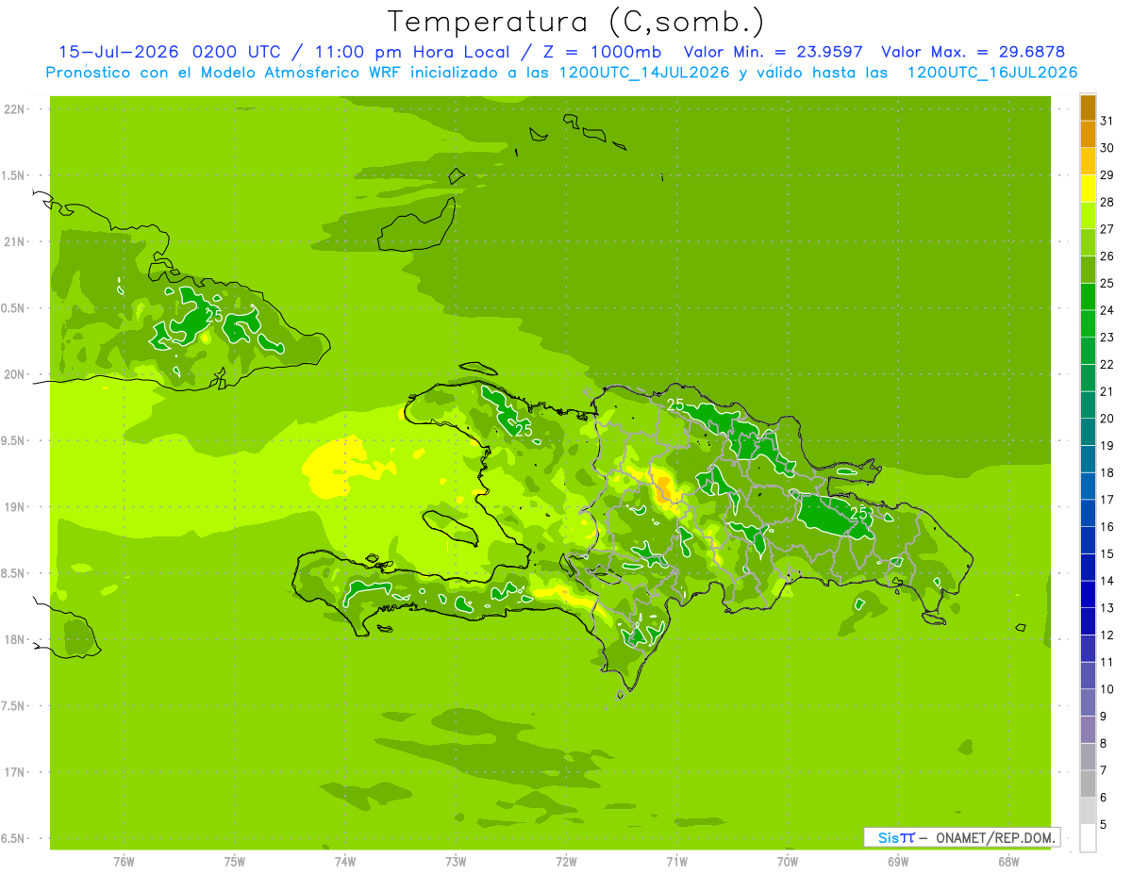Pick the purple legend color between 8 and 9
This screenshot has height=874, width=1132.
(x=1088, y=730)
